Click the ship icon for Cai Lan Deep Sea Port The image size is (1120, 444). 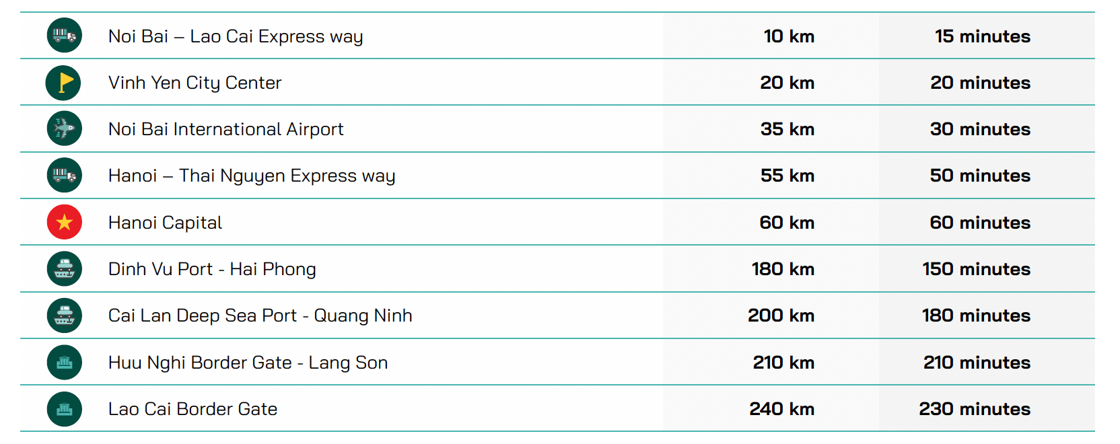point(64,316)
